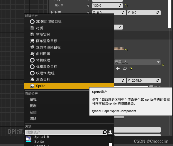173x146 pixels.
Task: Click the 渲染目标 asset icon
Action: point(32,80)
